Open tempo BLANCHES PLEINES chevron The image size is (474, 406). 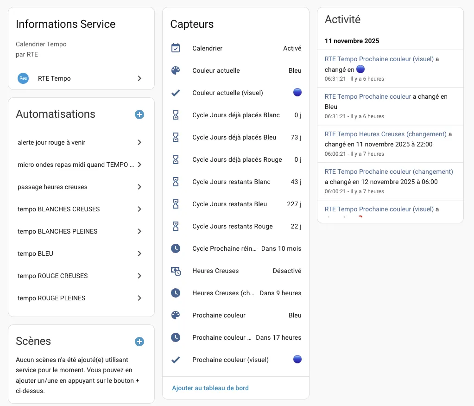coord(139,231)
